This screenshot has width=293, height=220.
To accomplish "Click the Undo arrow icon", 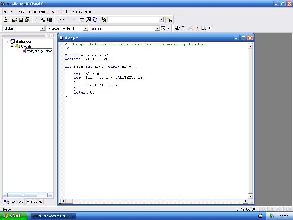I will [x=59, y=20].
